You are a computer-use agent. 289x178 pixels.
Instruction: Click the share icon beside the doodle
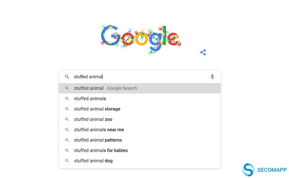(x=203, y=52)
